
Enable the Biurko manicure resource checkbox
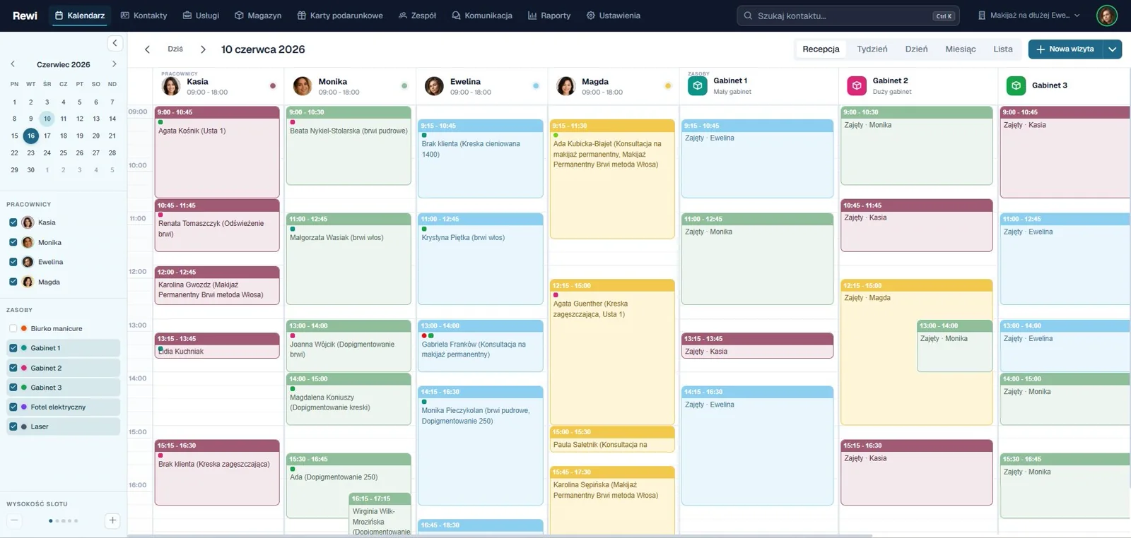(13, 328)
